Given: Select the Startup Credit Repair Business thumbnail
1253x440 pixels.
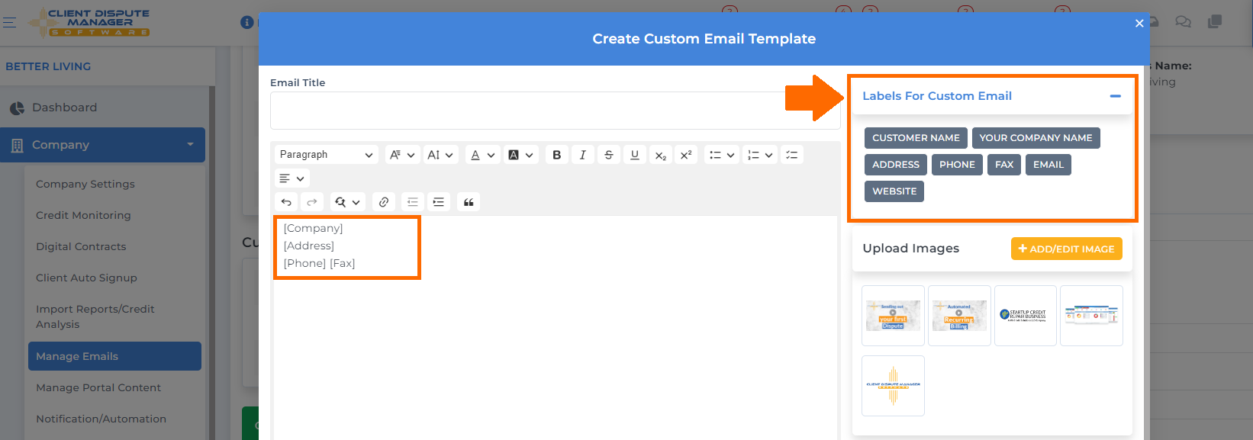Looking at the screenshot, I should click(x=1026, y=316).
